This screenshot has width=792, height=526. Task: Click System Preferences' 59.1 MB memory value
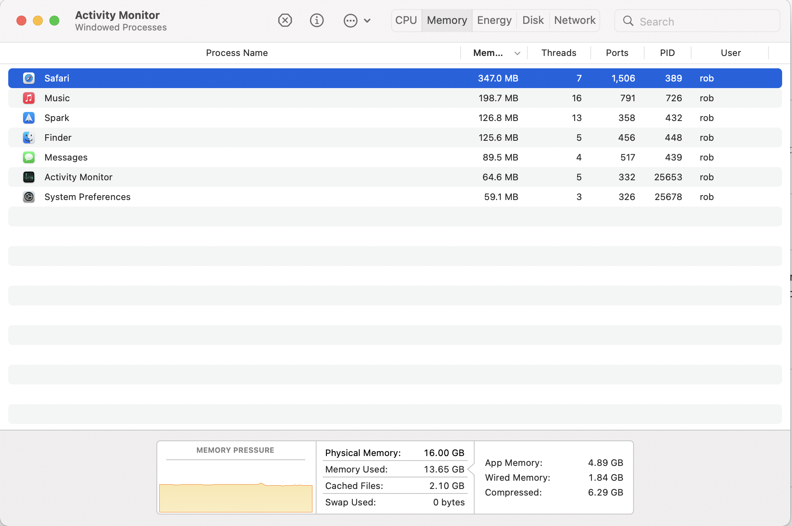click(501, 197)
